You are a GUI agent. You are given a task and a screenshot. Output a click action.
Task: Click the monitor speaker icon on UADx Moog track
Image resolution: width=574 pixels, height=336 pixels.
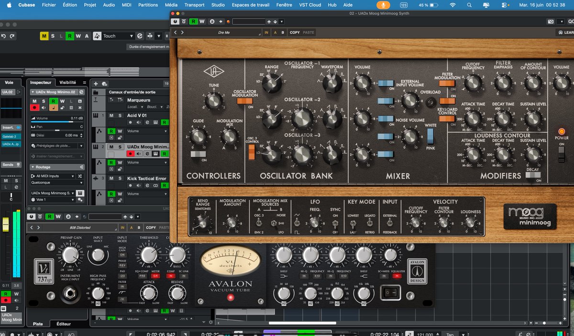(x=138, y=154)
